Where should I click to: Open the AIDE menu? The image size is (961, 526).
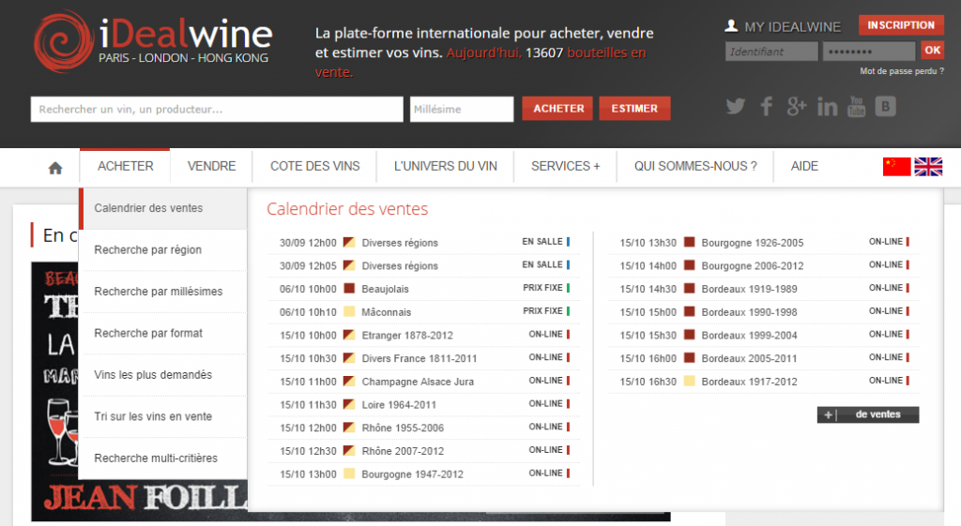tap(804, 167)
